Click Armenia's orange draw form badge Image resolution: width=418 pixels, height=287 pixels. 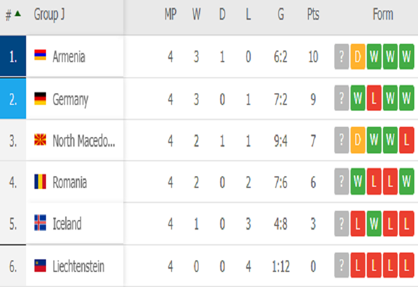[357, 57]
